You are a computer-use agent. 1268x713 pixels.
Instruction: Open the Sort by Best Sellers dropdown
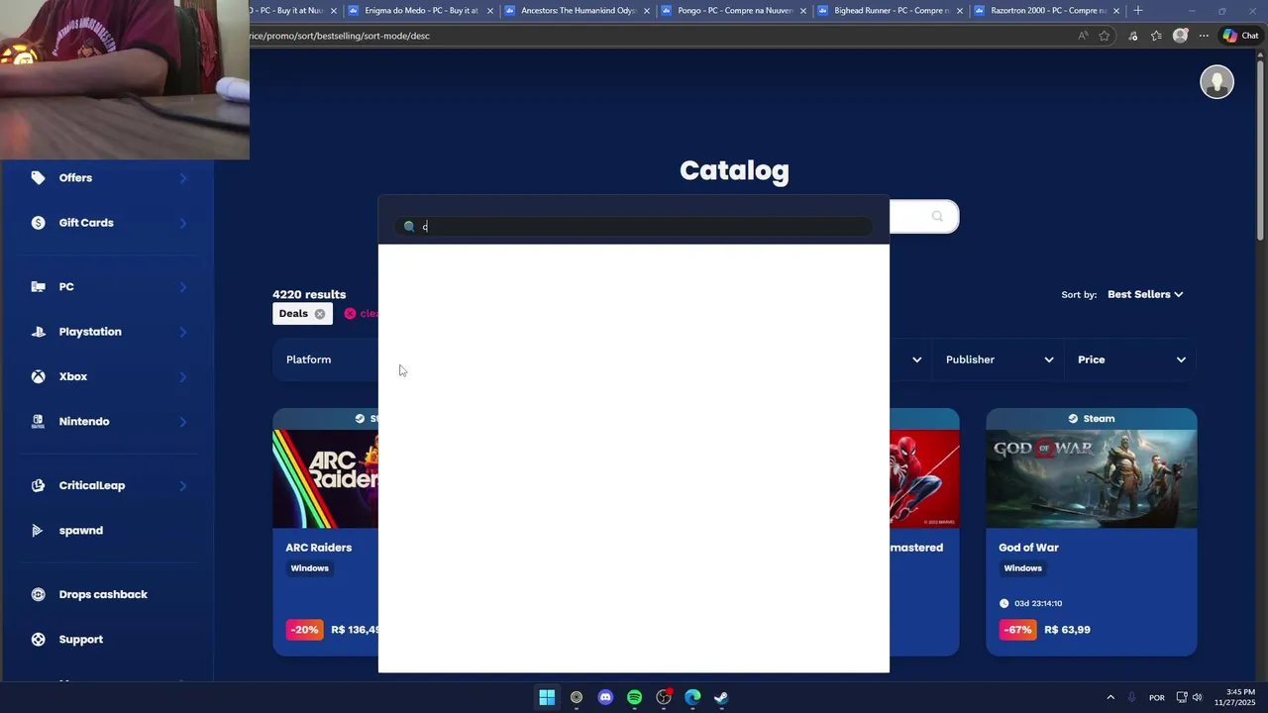click(x=1145, y=294)
